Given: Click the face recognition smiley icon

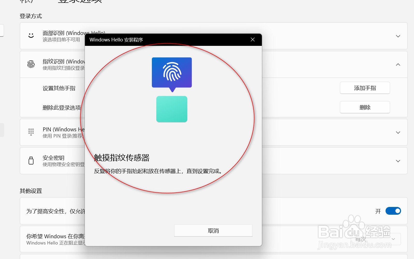Looking at the screenshot, I should [31, 35].
